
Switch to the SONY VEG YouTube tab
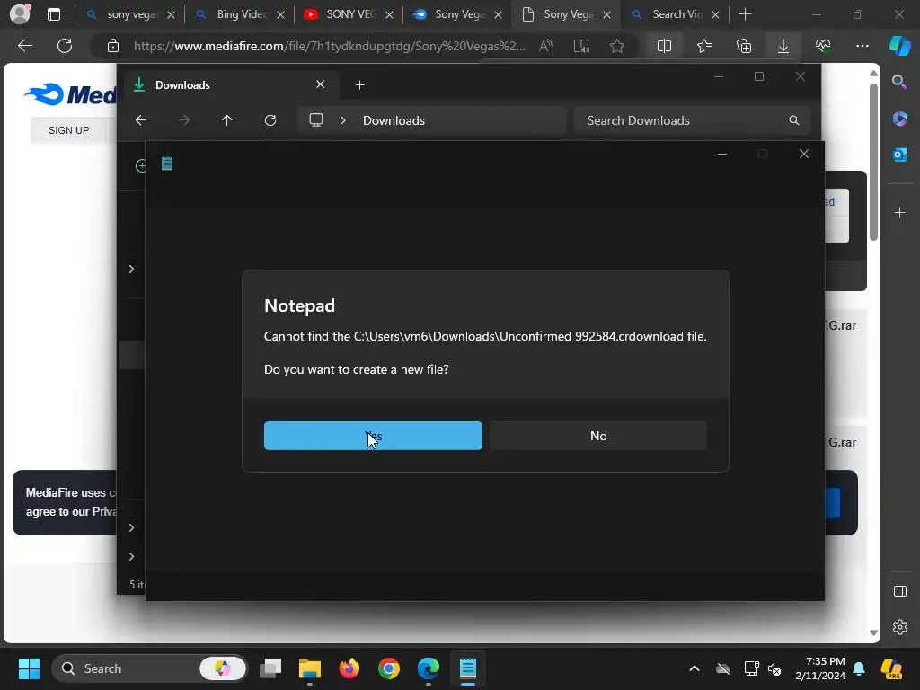coord(349,14)
